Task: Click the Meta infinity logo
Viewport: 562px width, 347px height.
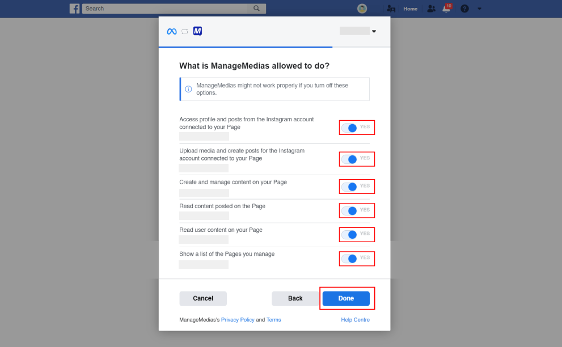Action: [172, 32]
